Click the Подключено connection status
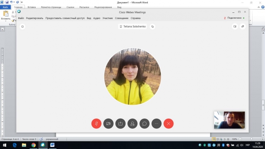Image resolution: width=265 pixels, height=149 pixels. click(234, 18)
